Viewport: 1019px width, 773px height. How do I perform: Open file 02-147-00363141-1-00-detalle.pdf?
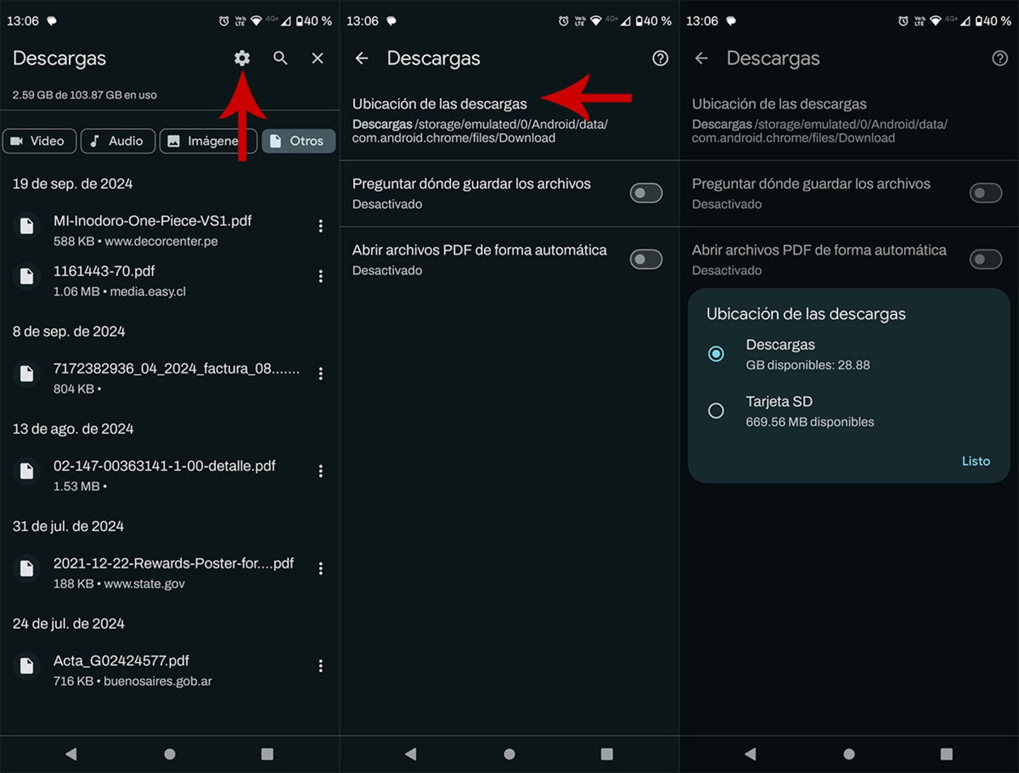tap(170, 475)
